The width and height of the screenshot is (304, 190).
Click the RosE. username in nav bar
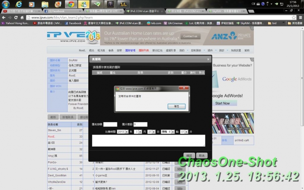[82, 51]
